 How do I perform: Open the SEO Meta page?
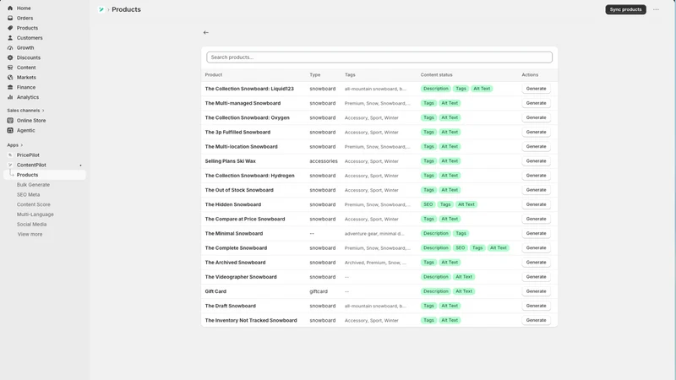click(x=28, y=195)
